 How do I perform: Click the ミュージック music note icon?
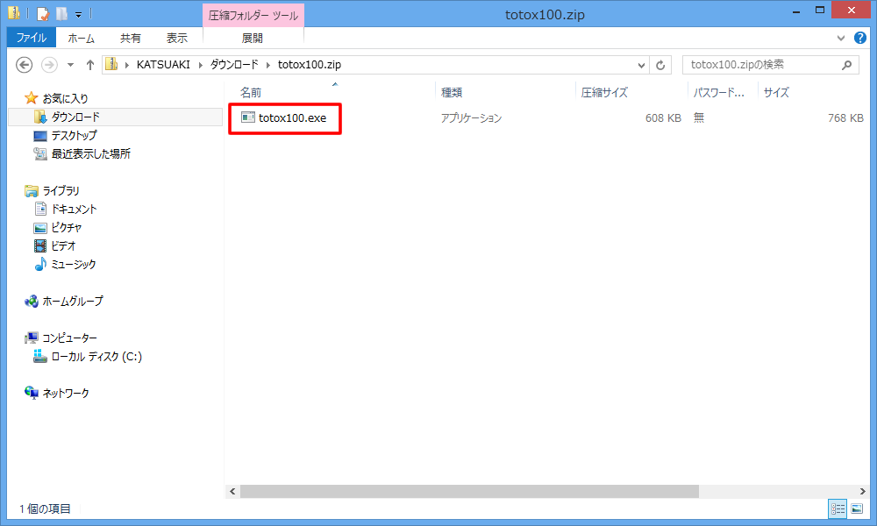click(x=40, y=264)
